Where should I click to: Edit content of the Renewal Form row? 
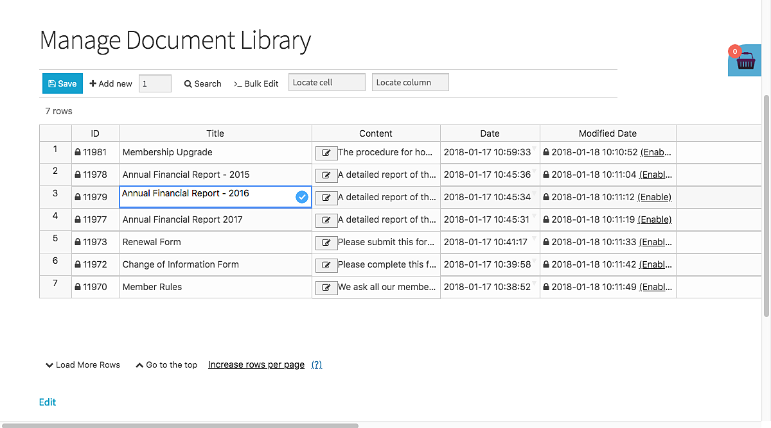point(326,242)
